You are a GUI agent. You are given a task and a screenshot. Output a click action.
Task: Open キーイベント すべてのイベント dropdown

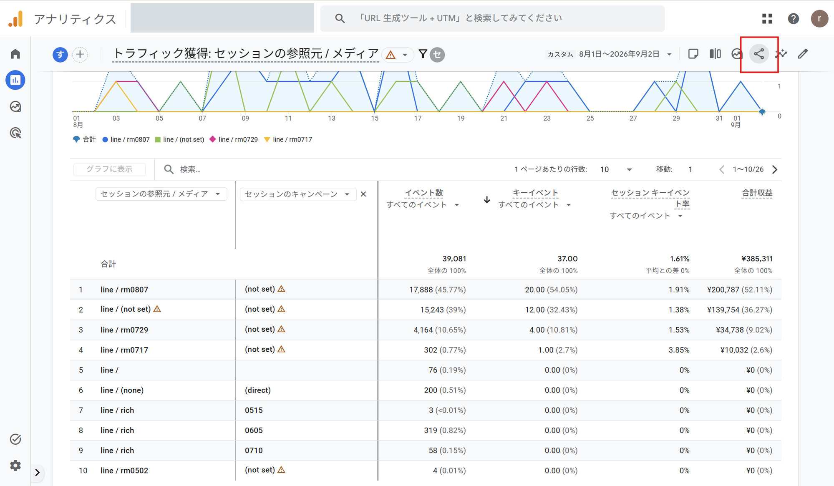pyautogui.click(x=534, y=205)
